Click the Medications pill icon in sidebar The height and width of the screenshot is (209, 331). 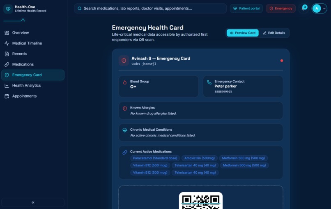(7, 64)
